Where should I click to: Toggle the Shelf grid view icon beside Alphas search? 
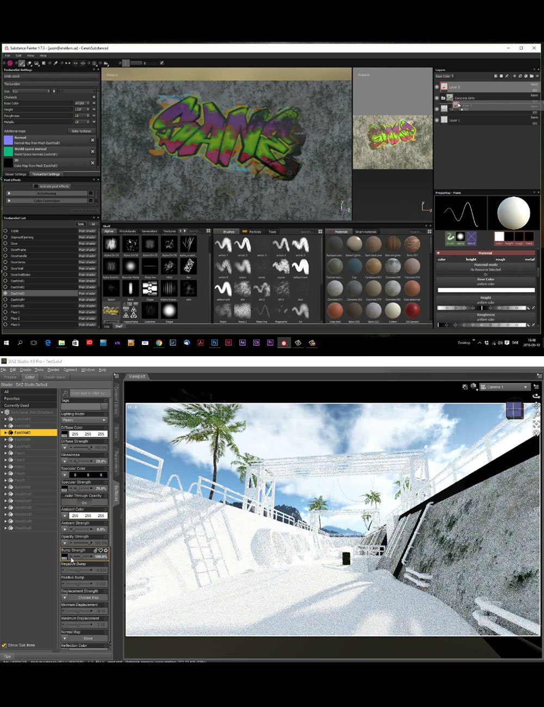tap(208, 231)
